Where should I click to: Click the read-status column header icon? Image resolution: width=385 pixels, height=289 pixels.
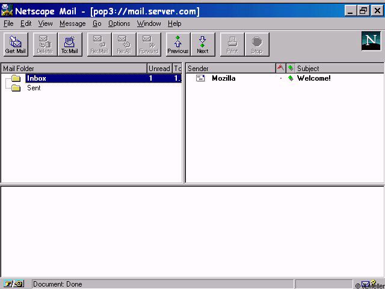(291, 68)
